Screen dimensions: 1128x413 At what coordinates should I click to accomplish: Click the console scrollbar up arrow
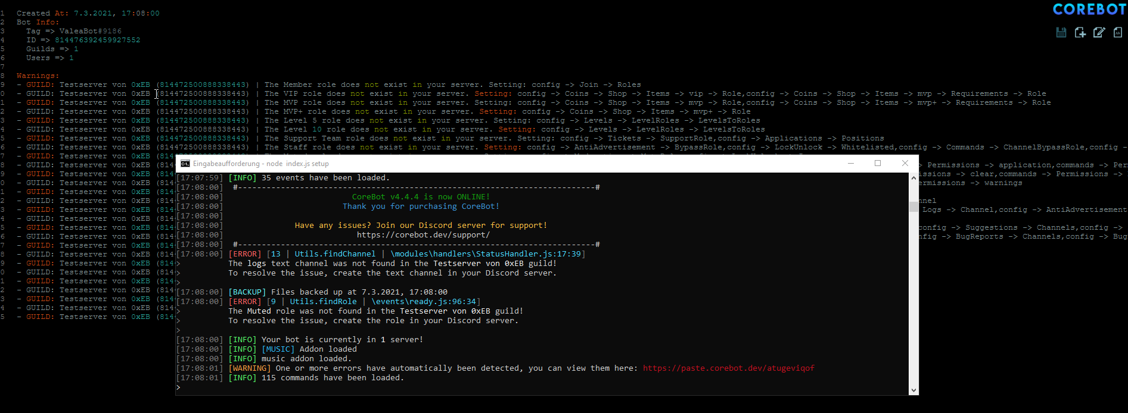913,178
